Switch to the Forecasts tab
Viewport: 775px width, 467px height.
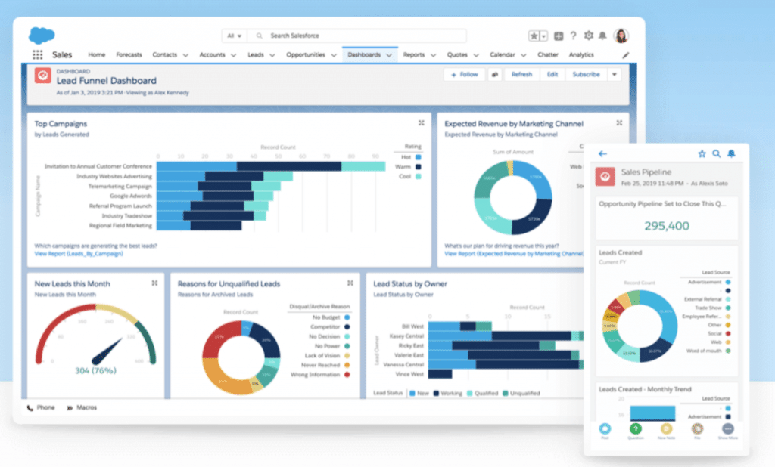tap(129, 55)
